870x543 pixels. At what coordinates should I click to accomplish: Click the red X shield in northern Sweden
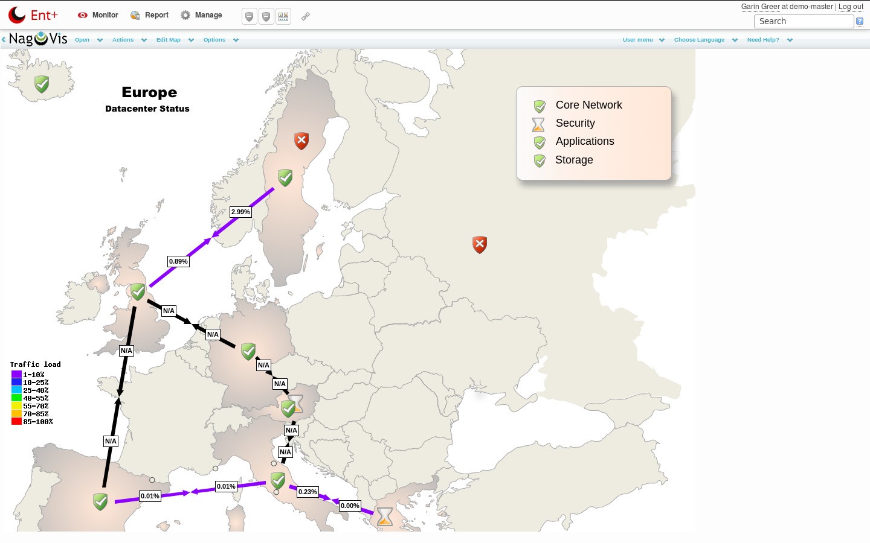[301, 141]
